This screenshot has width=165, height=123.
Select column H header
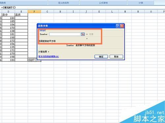coord(60,11)
